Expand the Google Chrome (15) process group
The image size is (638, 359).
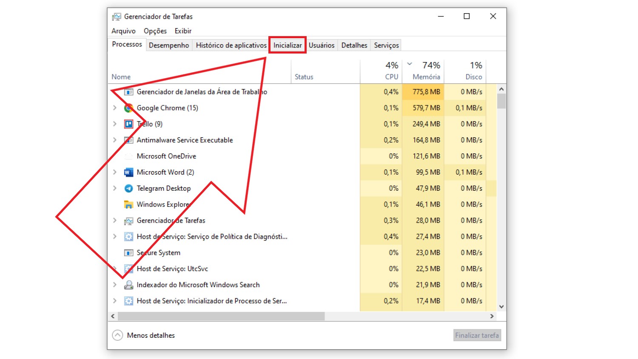114,108
